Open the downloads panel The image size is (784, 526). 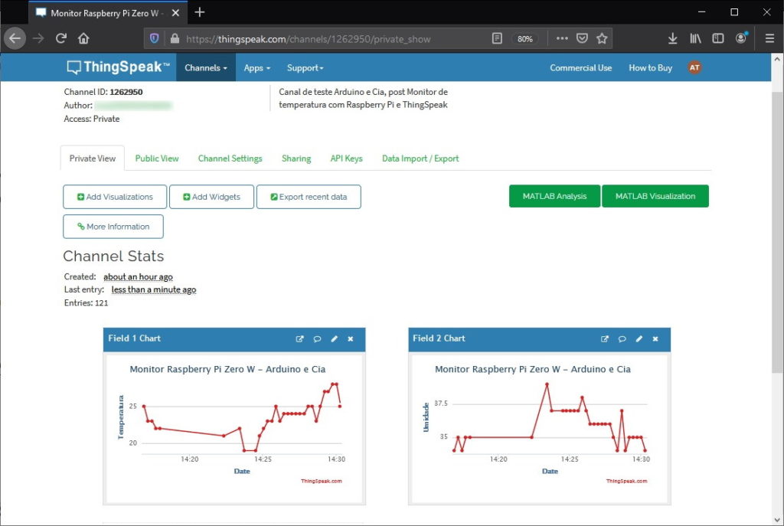pyautogui.click(x=672, y=38)
